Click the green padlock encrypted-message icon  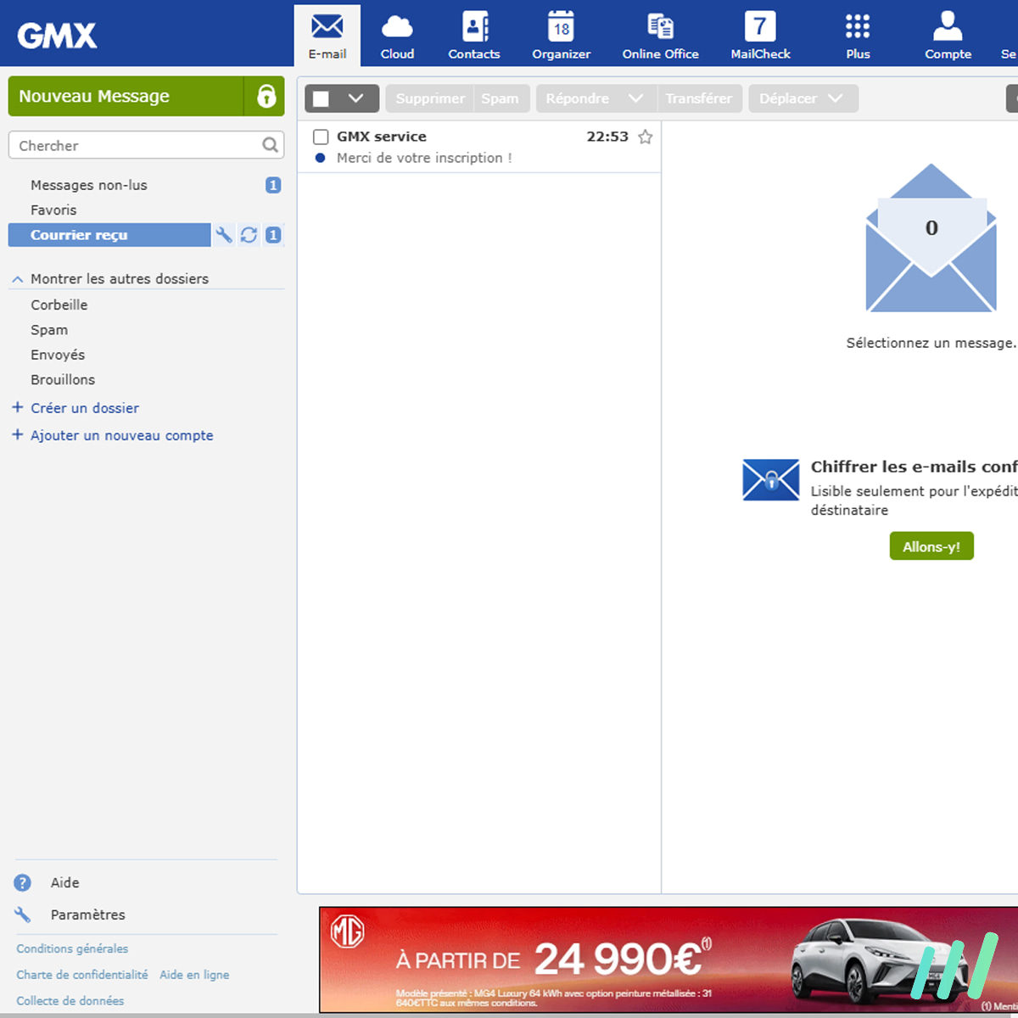coord(266,96)
